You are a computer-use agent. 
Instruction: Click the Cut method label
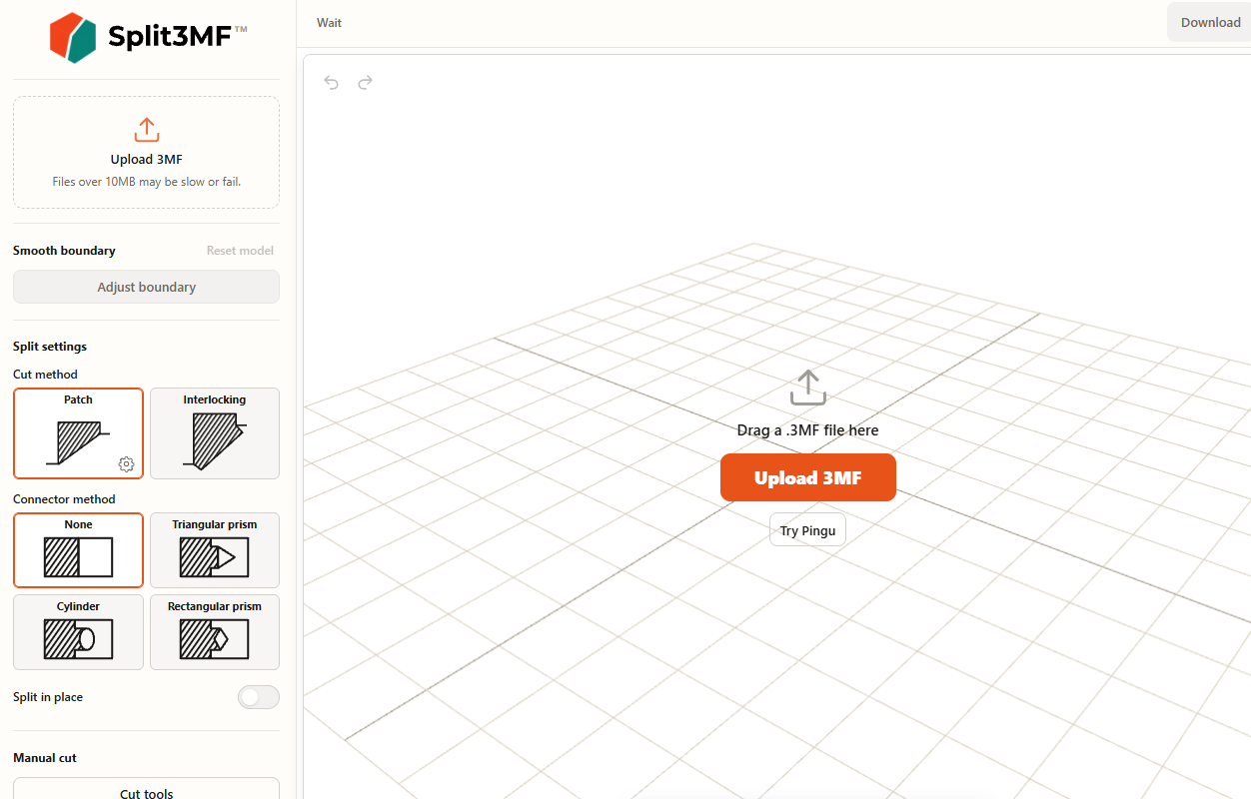45,375
